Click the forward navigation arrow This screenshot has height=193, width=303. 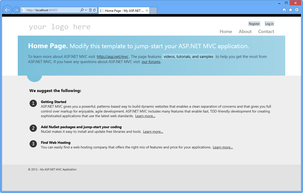pos(16,10)
